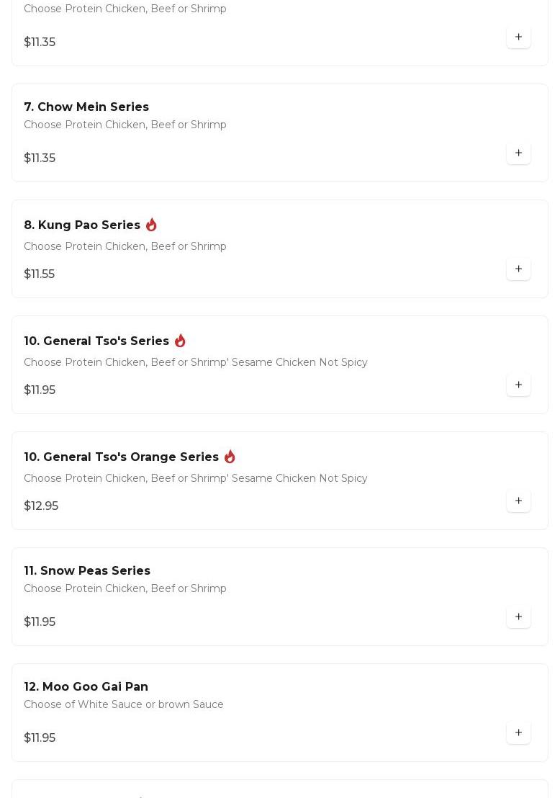
Task: Click Moo Goo Gai Pan sauce description
Action: (x=124, y=704)
